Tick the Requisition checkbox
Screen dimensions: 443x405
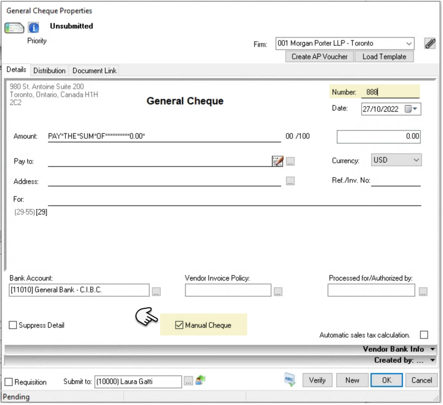pyautogui.click(x=8, y=382)
